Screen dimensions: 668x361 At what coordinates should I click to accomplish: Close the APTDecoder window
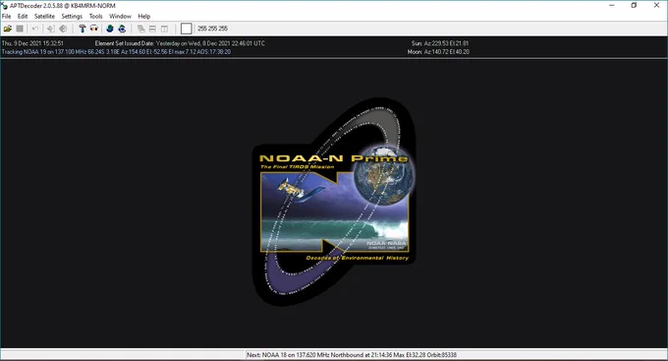pos(656,6)
